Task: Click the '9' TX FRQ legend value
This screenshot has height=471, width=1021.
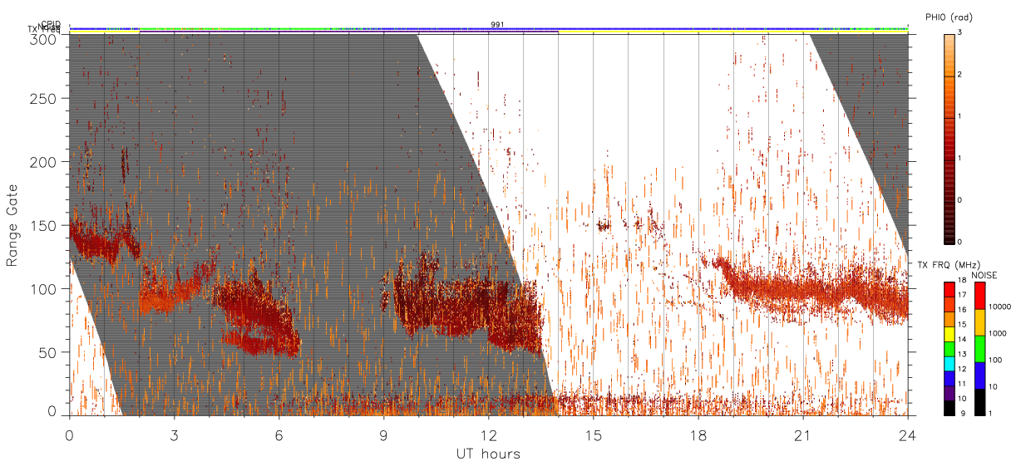Action: 961,415
